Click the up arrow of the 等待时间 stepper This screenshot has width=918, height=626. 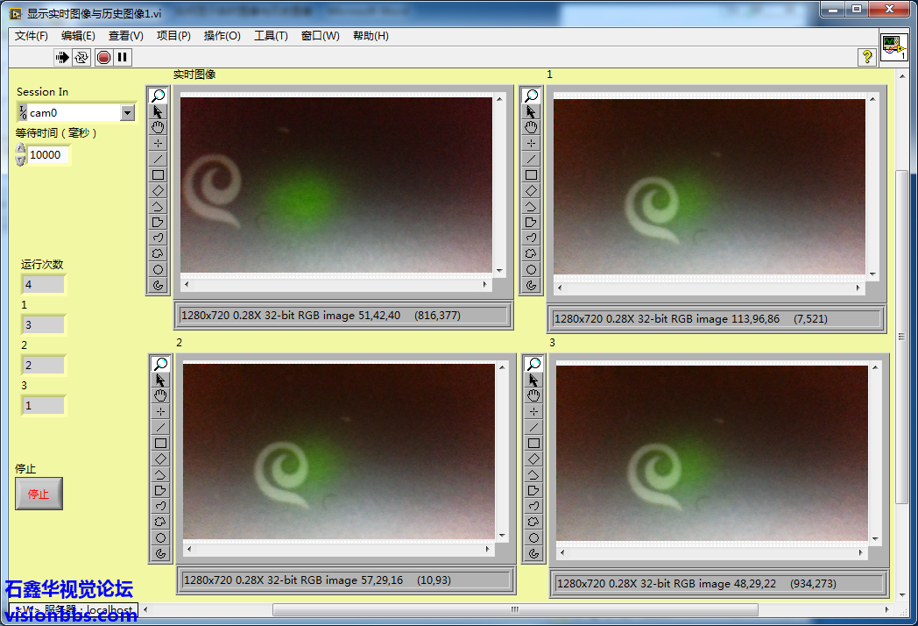[x=20, y=149]
